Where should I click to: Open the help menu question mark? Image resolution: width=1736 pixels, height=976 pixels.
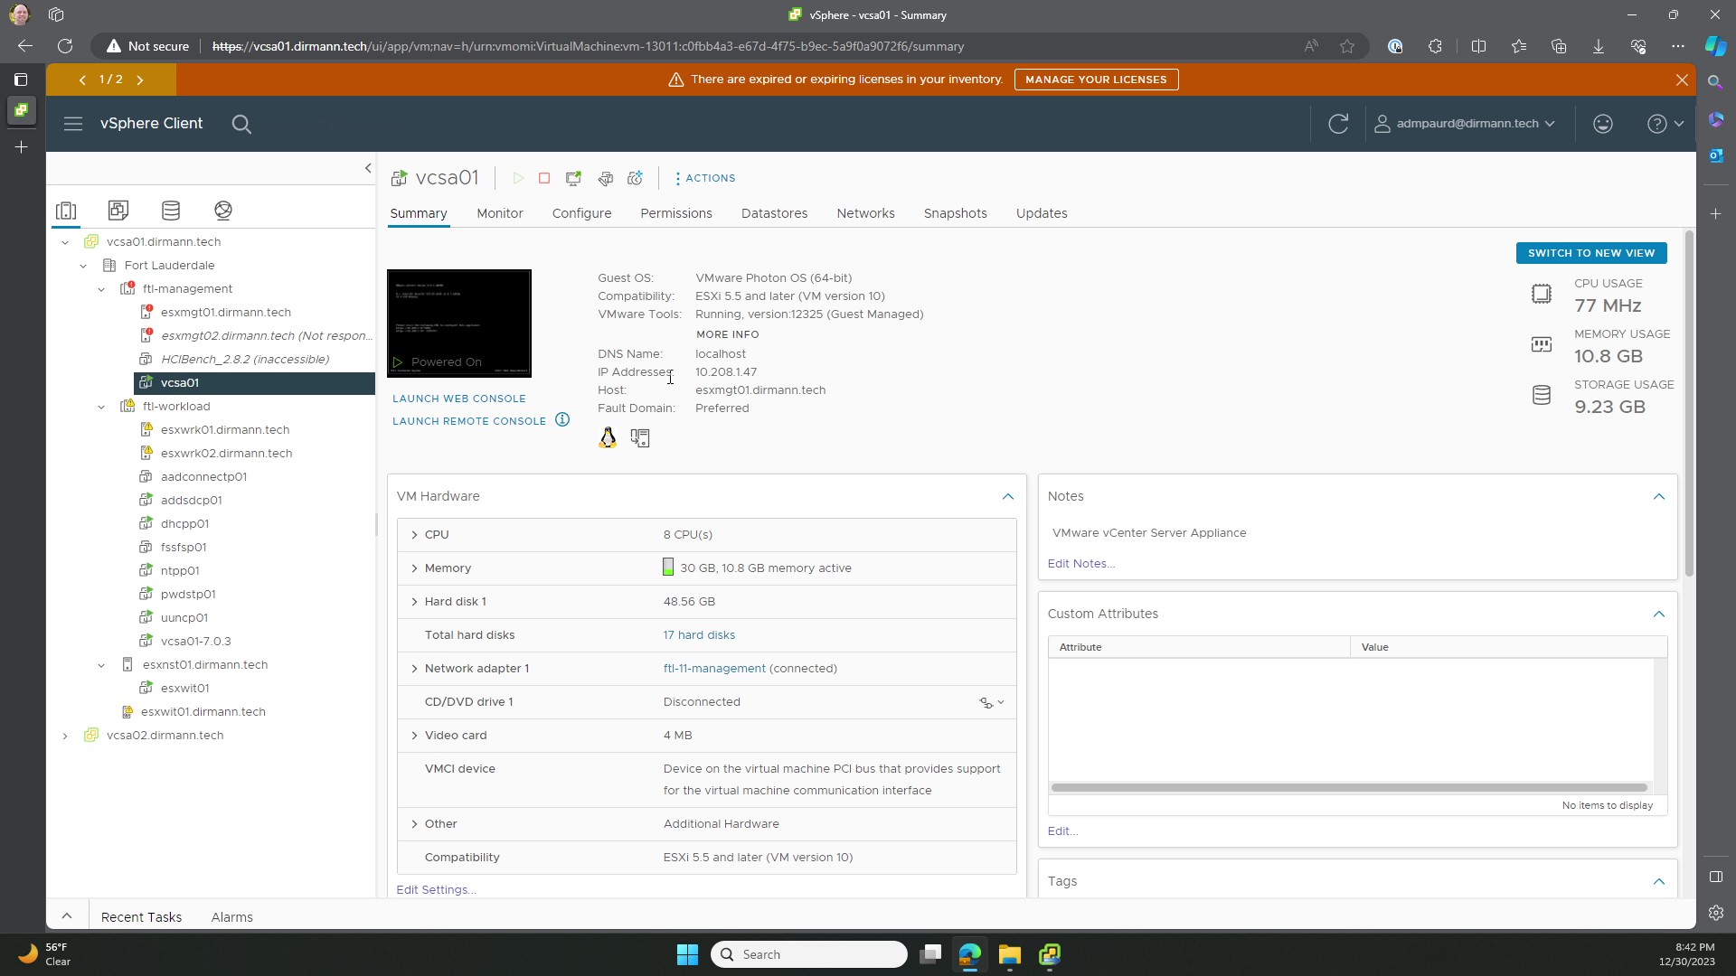[x=1665, y=124]
